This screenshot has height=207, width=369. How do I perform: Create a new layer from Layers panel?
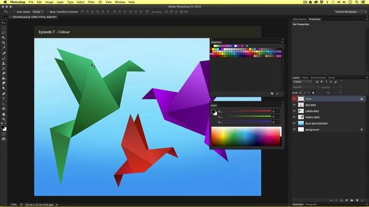[357, 201]
